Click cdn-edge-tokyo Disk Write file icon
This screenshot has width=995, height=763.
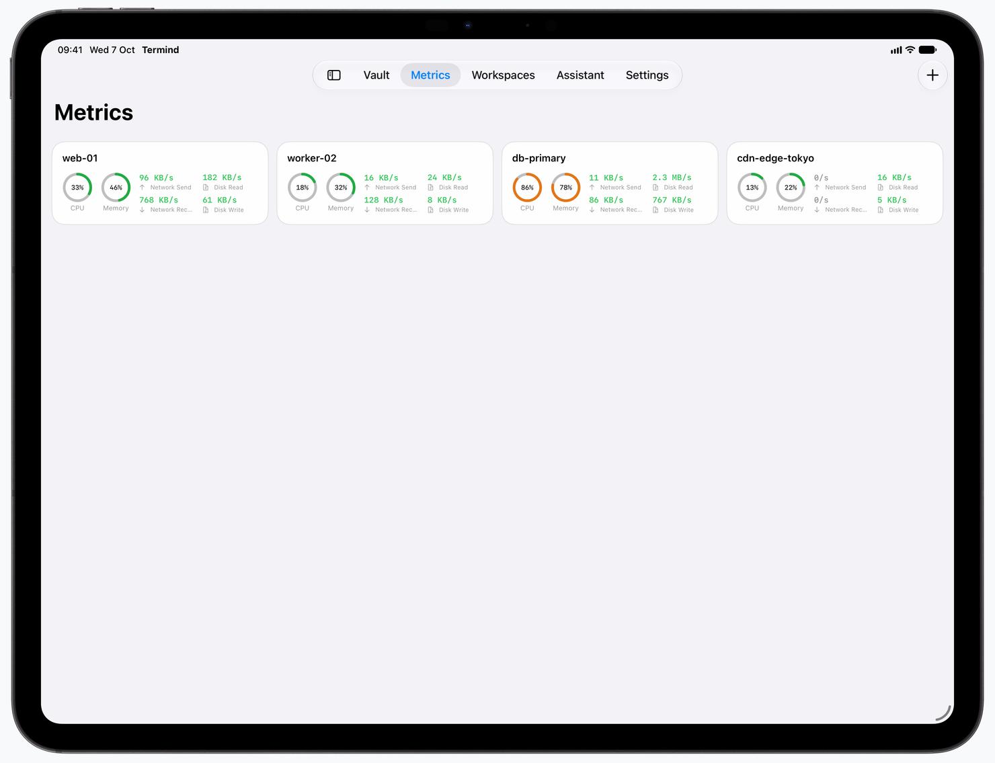[x=880, y=210]
